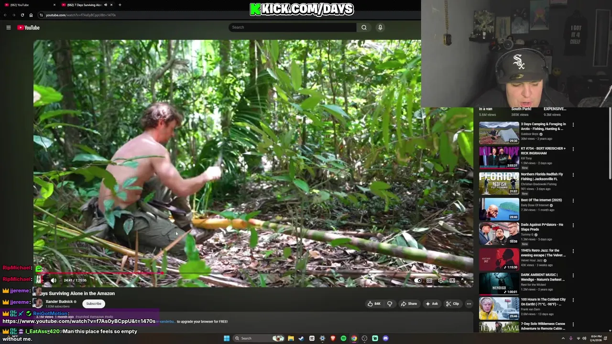Click the search magnifier button

364,27
